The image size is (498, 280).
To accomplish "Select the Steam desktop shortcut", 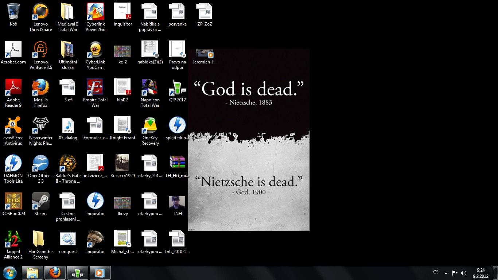I will click(40, 201).
